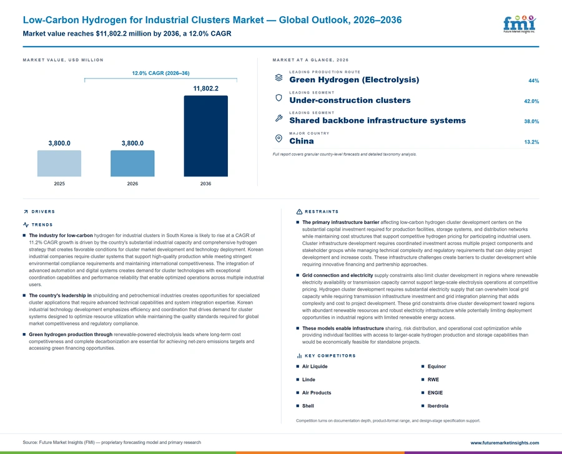This screenshot has height=454, width=562.
Task: Click the 13.2% share value
Action: (531, 142)
